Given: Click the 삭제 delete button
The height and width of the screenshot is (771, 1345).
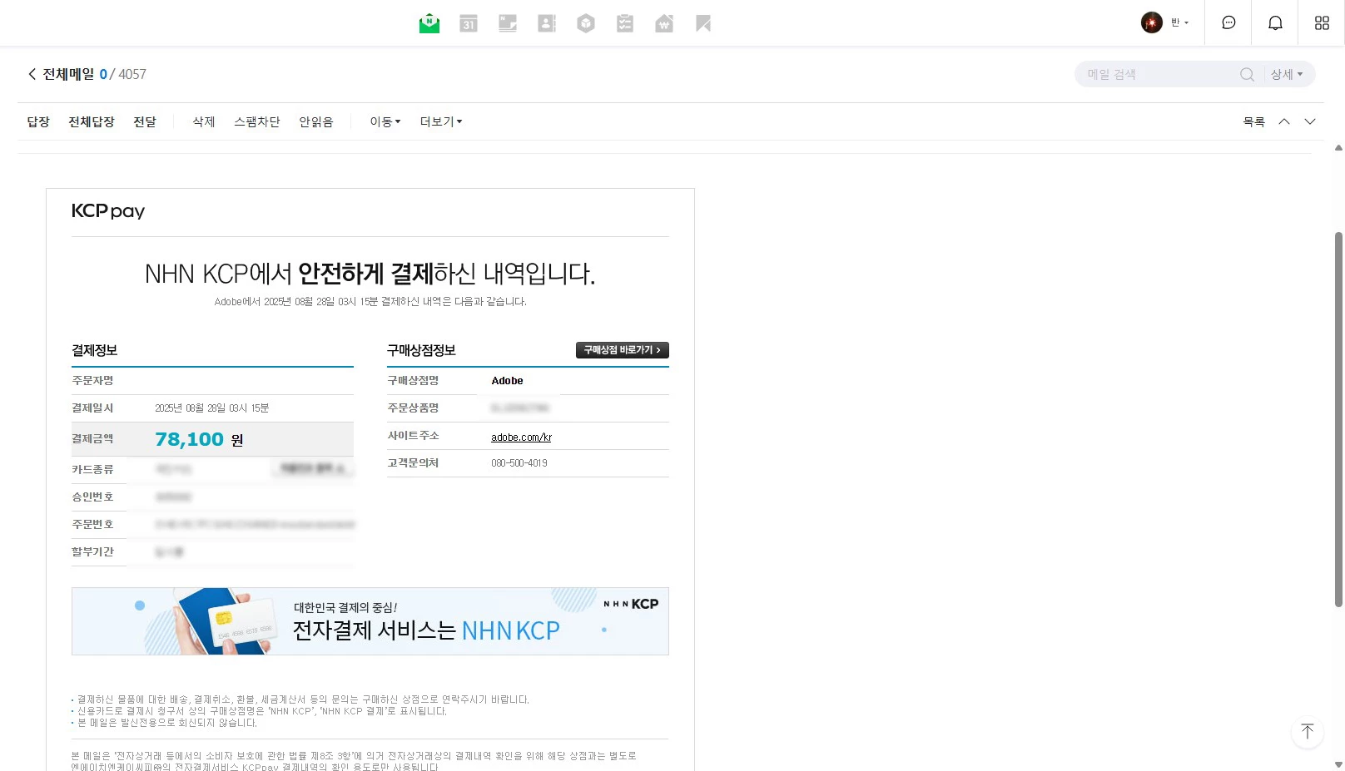Looking at the screenshot, I should pyautogui.click(x=204, y=121).
